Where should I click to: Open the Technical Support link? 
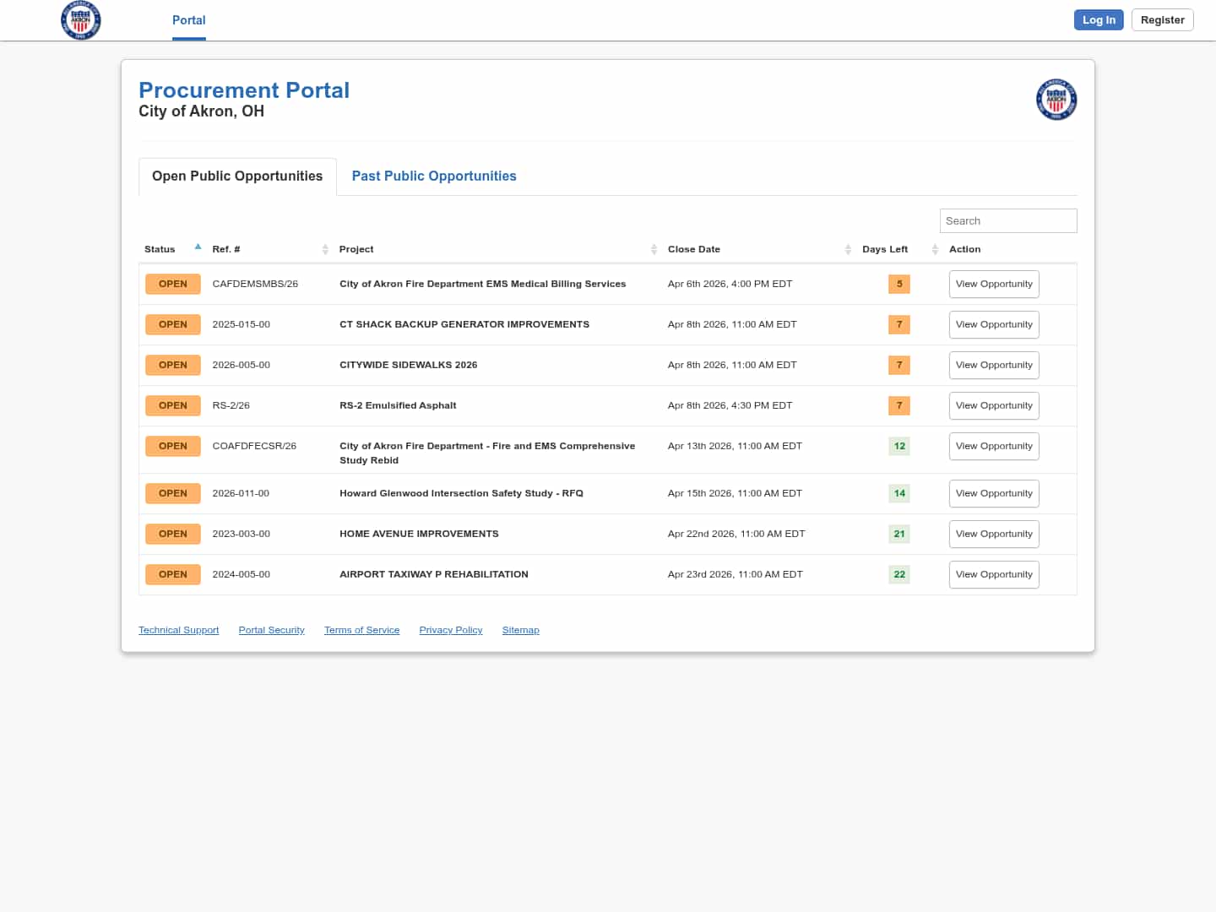pos(178,631)
